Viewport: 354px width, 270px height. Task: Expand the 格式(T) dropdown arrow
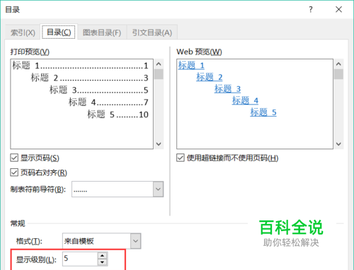click(x=135, y=241)
